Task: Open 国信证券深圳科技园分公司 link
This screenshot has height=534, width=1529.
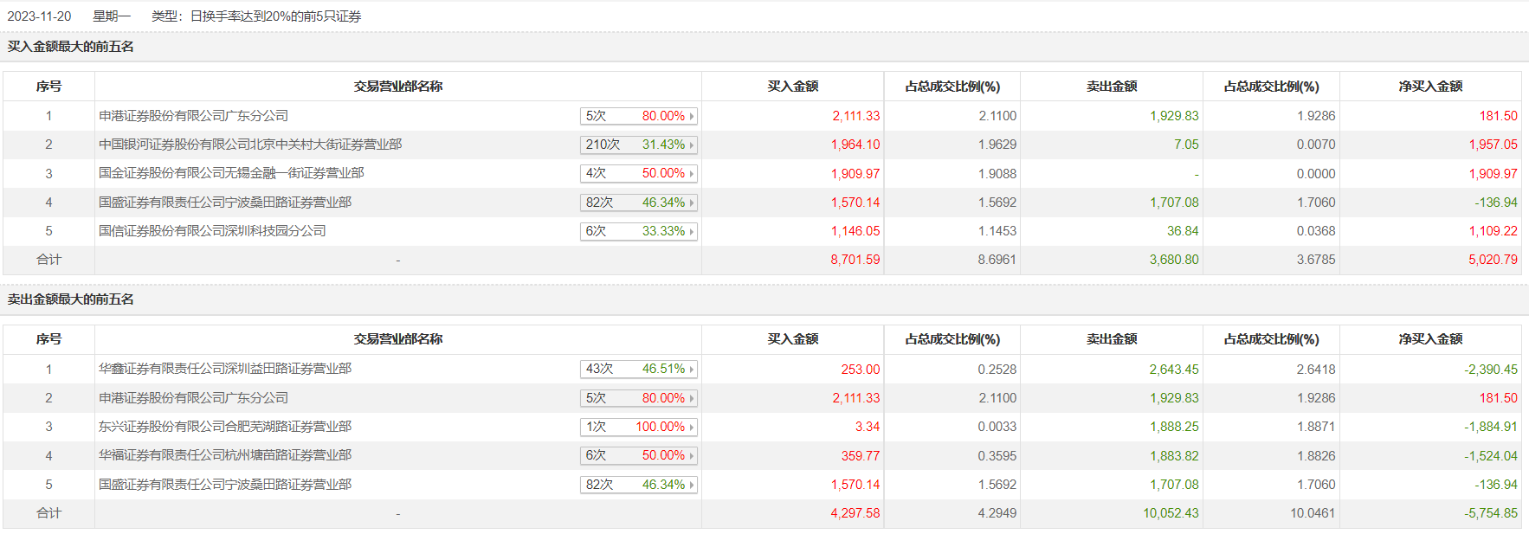Action: [x=212, y=231]
